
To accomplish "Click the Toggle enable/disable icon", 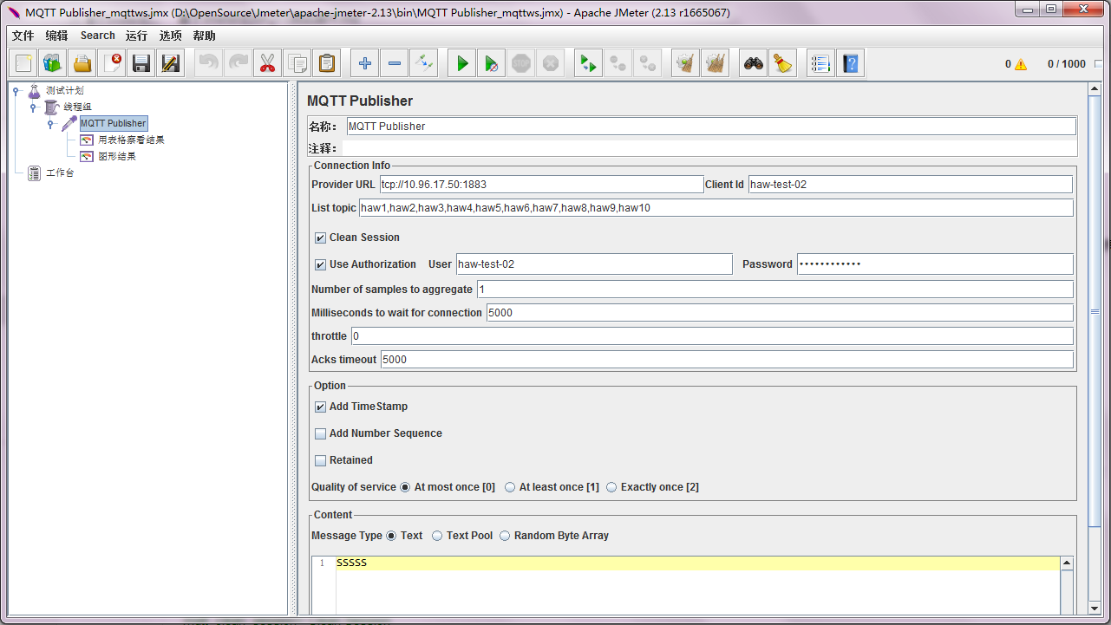I will click(x=424, y=63).
